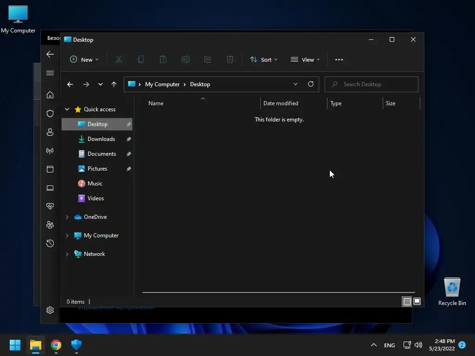
Task: Open Device health heart icon in sidebar
Action: 50,206
